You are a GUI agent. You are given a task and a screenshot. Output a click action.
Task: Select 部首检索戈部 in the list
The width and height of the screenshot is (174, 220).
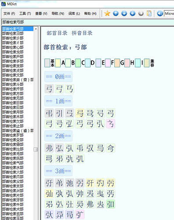[x=18, y=52]
